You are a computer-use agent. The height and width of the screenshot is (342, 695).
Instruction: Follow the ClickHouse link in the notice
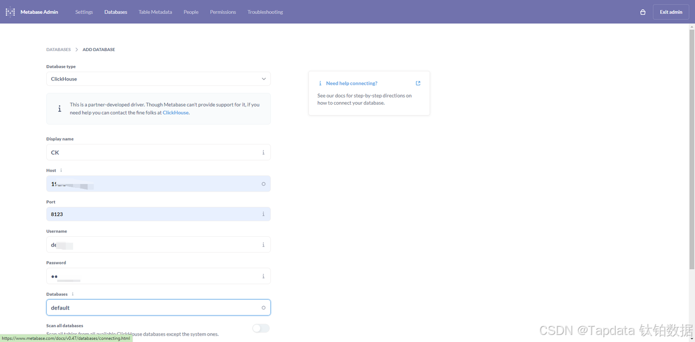175,113
